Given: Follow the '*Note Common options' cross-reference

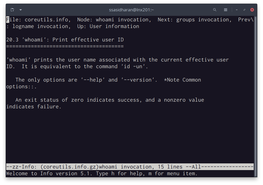Looking at the screenshot, I should click(x=183, y=80).
